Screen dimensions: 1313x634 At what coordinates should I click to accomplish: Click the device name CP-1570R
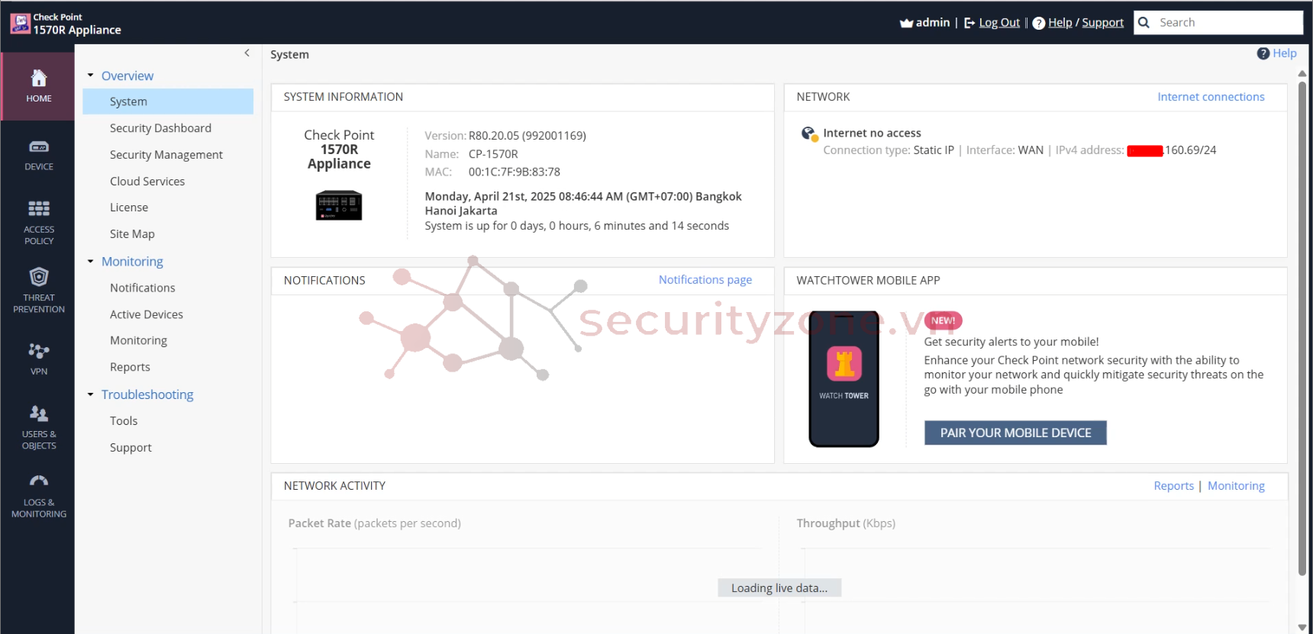(493, 154)
